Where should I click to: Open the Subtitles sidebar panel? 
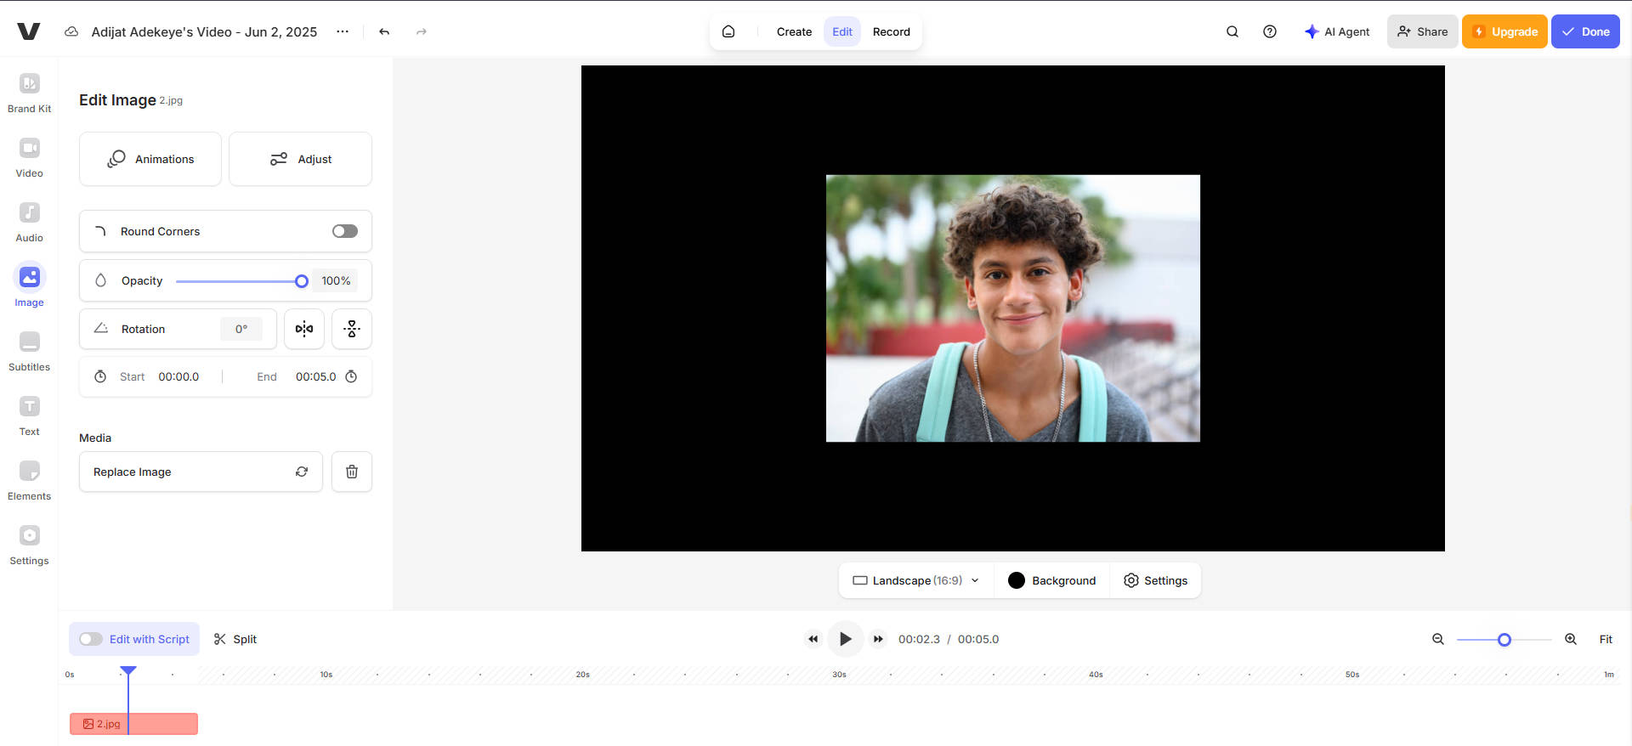(x=29, y=351)
